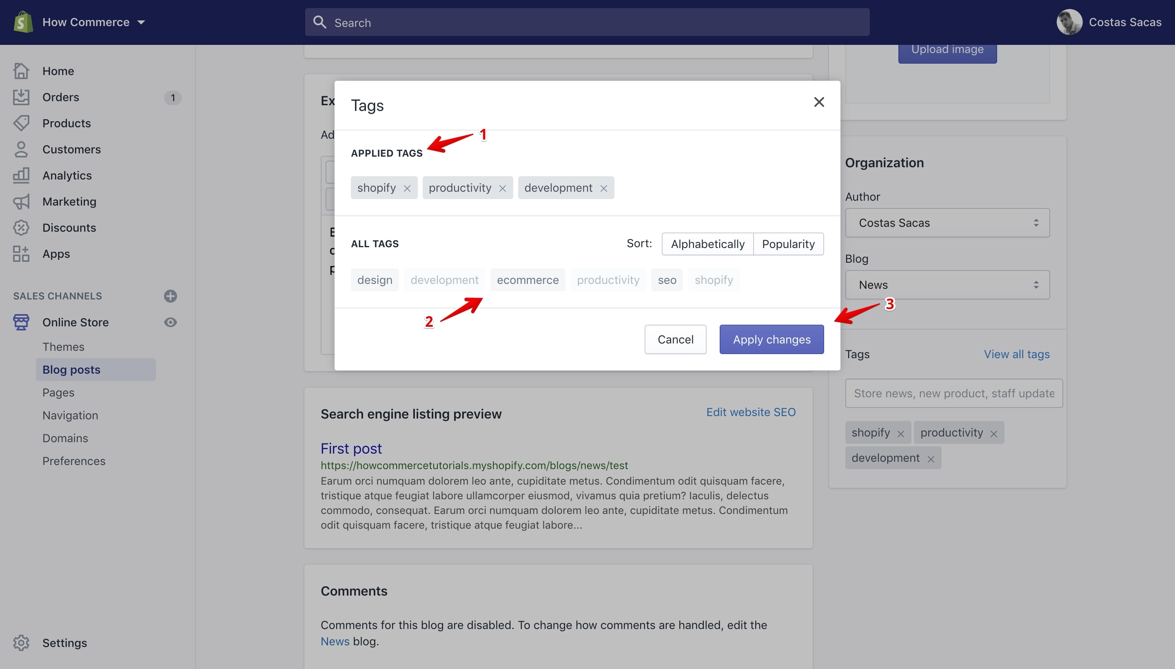
Task: Click the Discounts badge icon
Action: pos(21,228)
